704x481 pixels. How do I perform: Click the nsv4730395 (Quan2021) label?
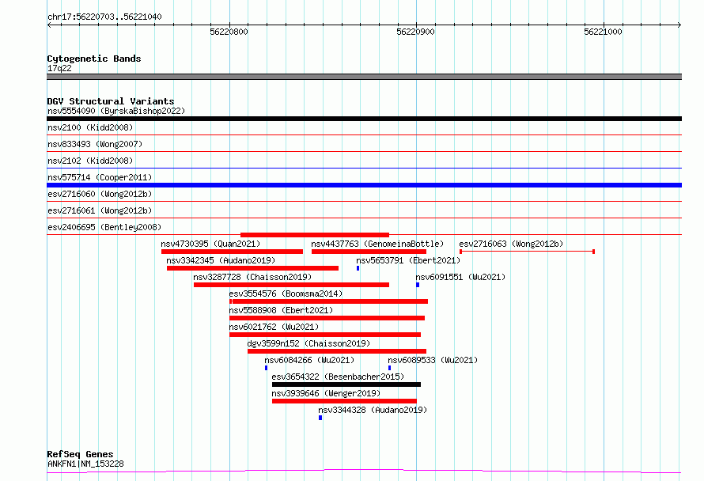tap(210, 244)
